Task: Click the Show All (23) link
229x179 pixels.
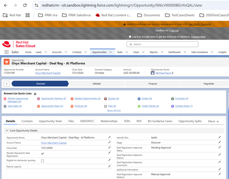Action: [x=114, y=111]
